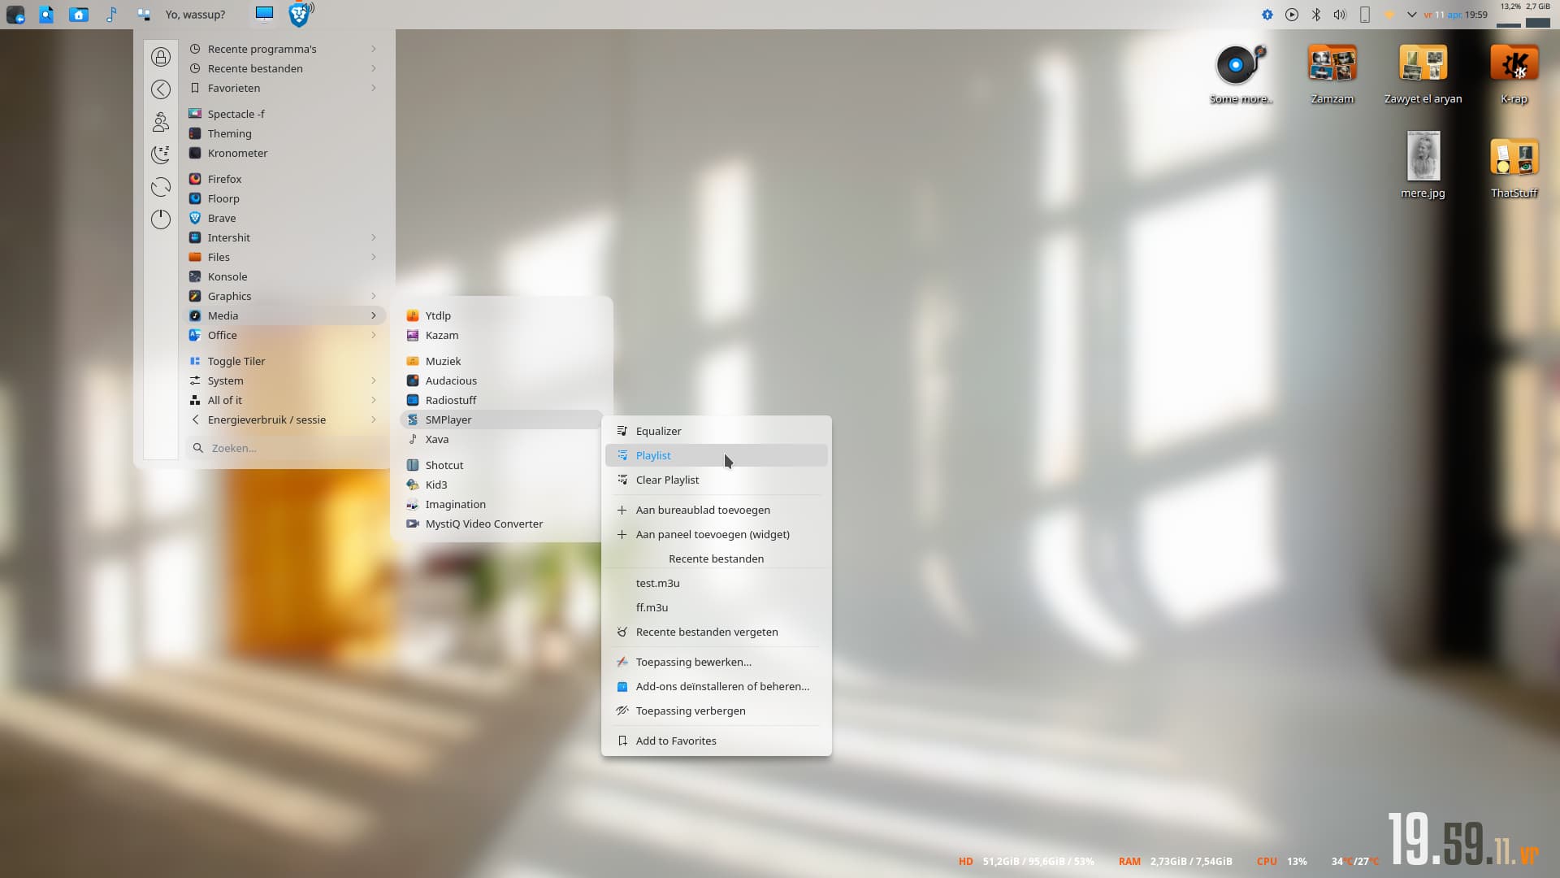Expand Recente programma's submenu
The height and width of the screenshot is (878, 1560).
click(286, 49)
